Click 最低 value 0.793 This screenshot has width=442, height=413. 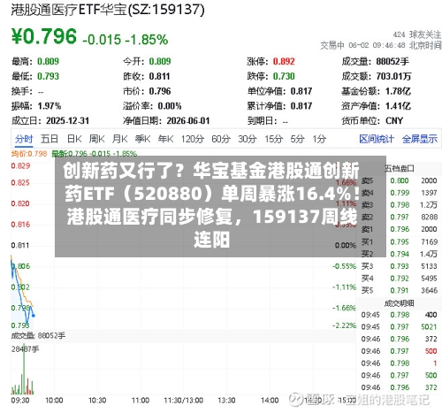pyautogui.click(x=48, y=76)
